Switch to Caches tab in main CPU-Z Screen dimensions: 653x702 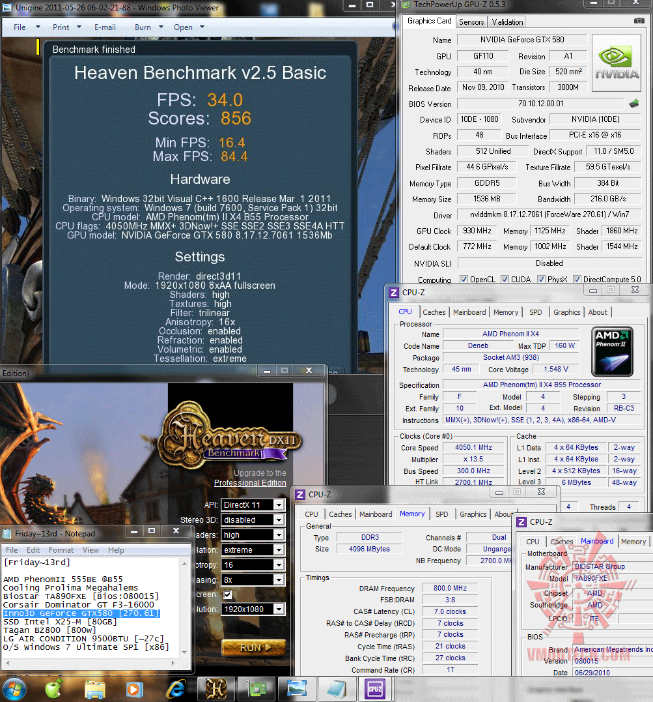coord(434,312)
